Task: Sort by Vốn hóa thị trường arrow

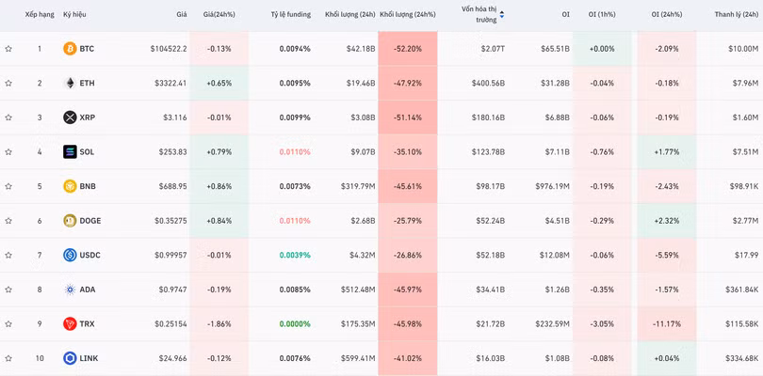Action: [x=501, y=14]
